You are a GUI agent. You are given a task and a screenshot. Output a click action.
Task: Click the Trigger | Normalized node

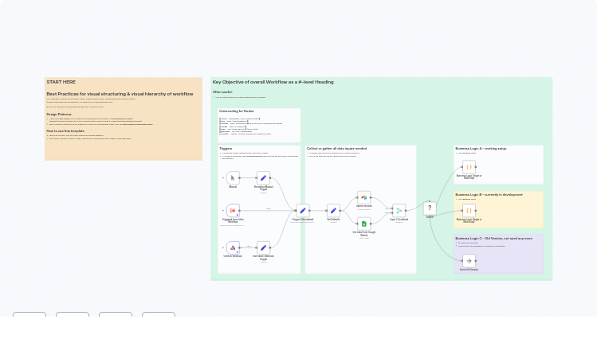tap(302, 211)
